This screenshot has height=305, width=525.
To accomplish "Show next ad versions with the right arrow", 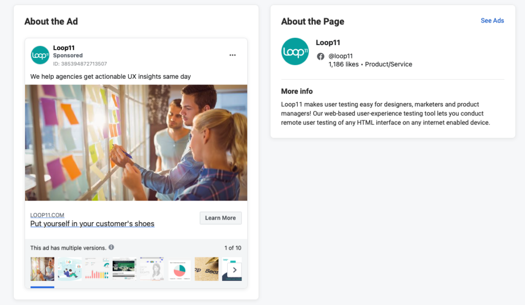I will [x=234, y=270].
